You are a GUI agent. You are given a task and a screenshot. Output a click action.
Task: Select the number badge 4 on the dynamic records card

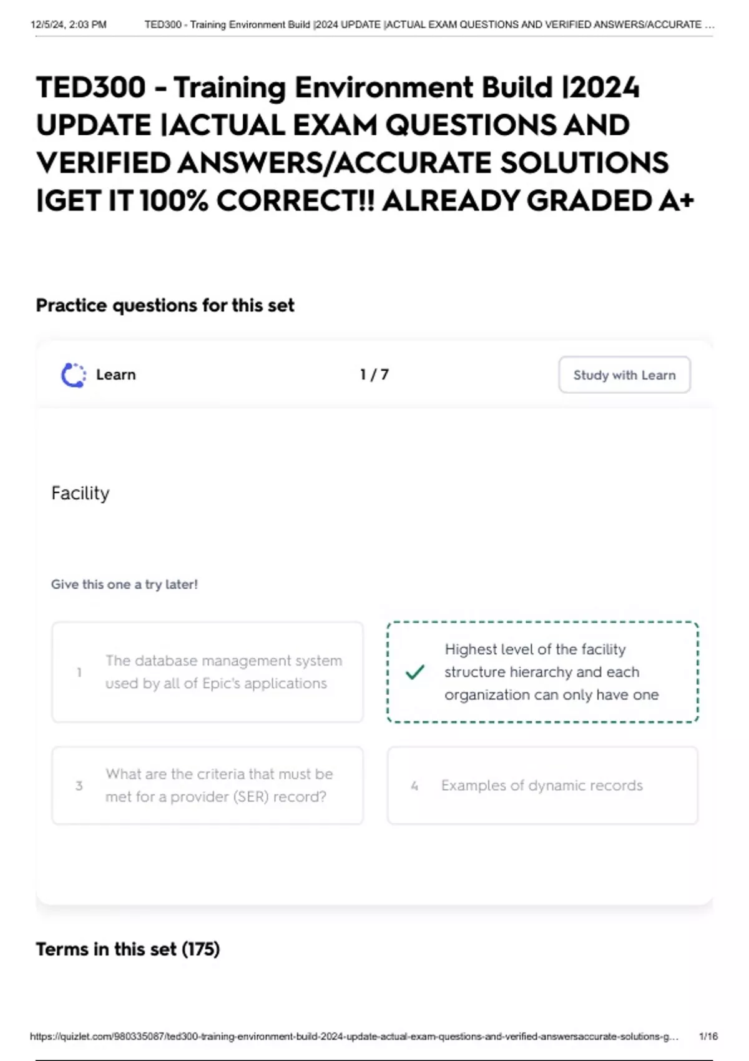tap(414, 786)
